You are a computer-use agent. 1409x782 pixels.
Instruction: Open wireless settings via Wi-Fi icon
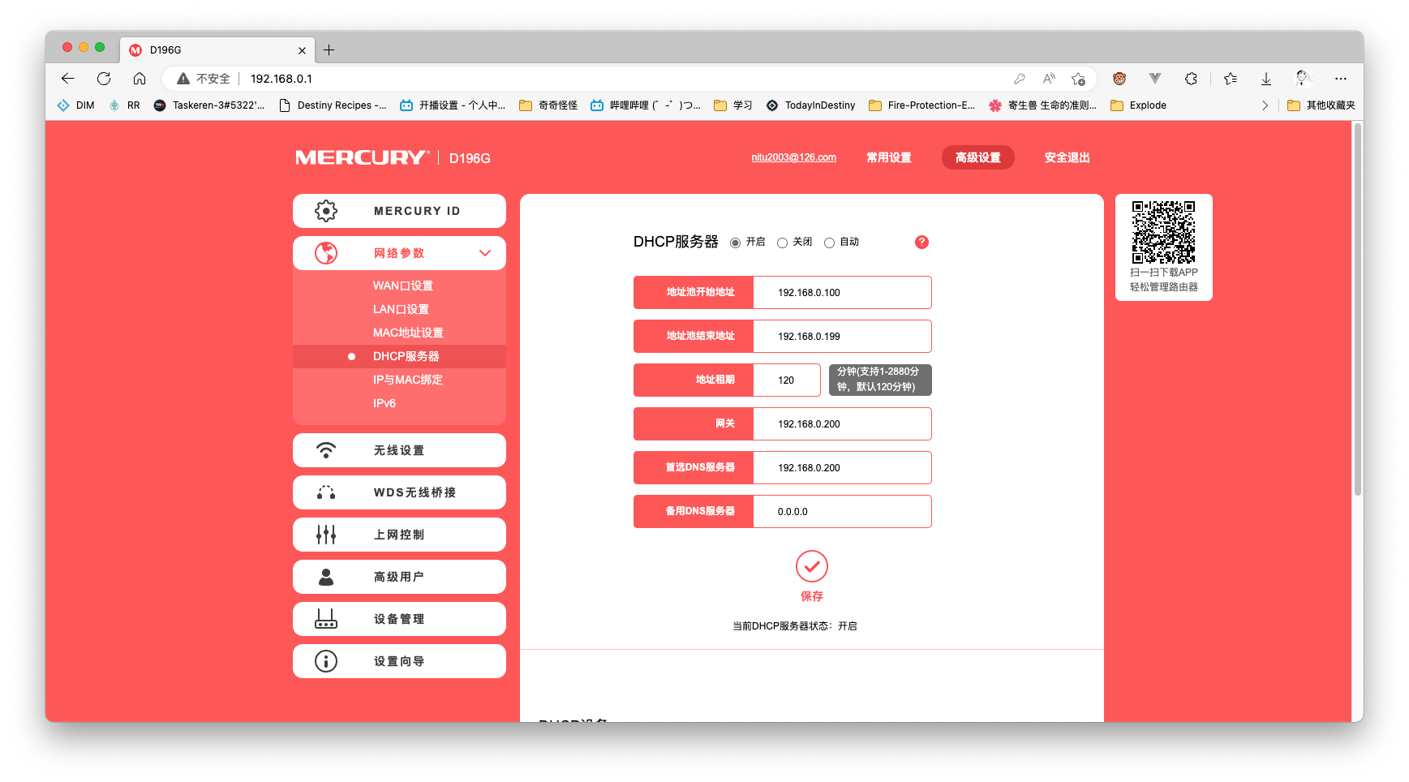tap(326, 450)
